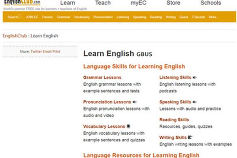The height and width of the screenshot is (158, 237).
Task: Click the tagline World's premier FREE site
Action: point(45,9)
